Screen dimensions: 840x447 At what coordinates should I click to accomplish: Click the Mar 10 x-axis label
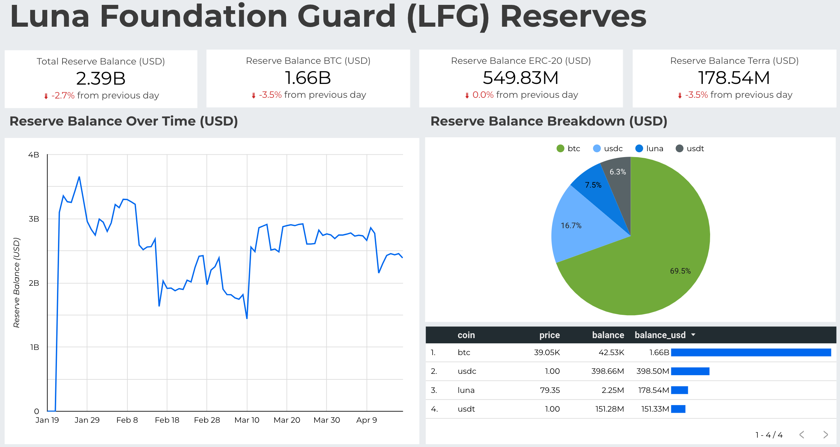click(x=247, y=420)
